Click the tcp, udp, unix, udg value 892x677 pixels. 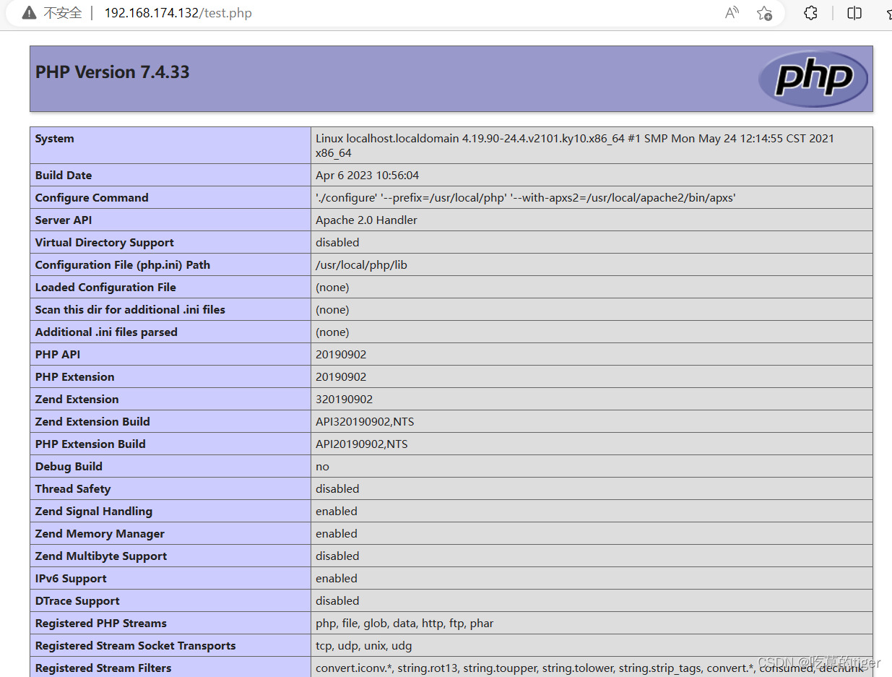click(364, 645)
